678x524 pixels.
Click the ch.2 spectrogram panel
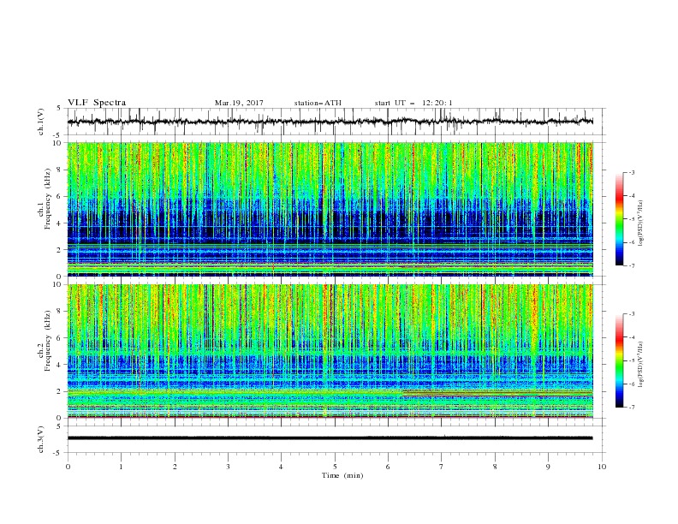(330, 351)
